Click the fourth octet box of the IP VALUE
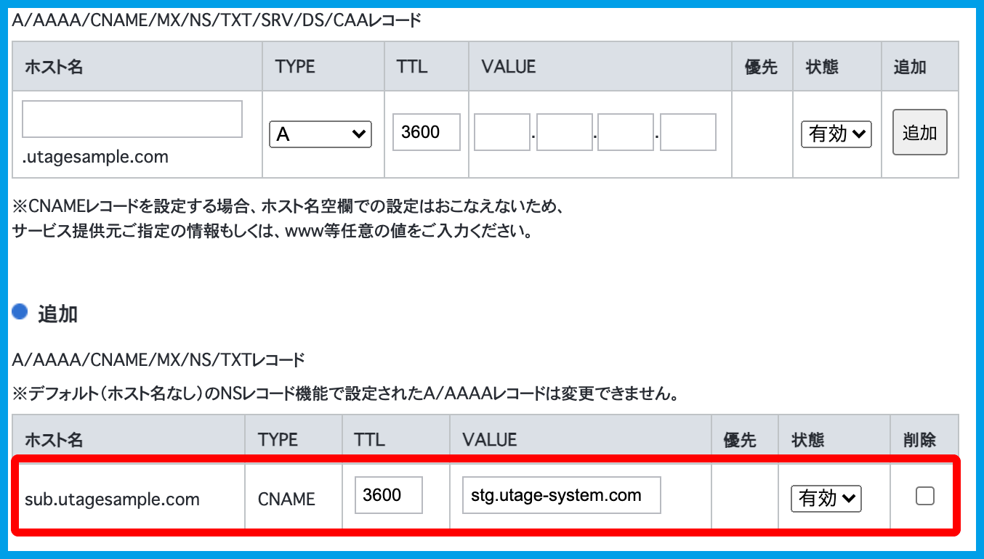 [688, 132]
